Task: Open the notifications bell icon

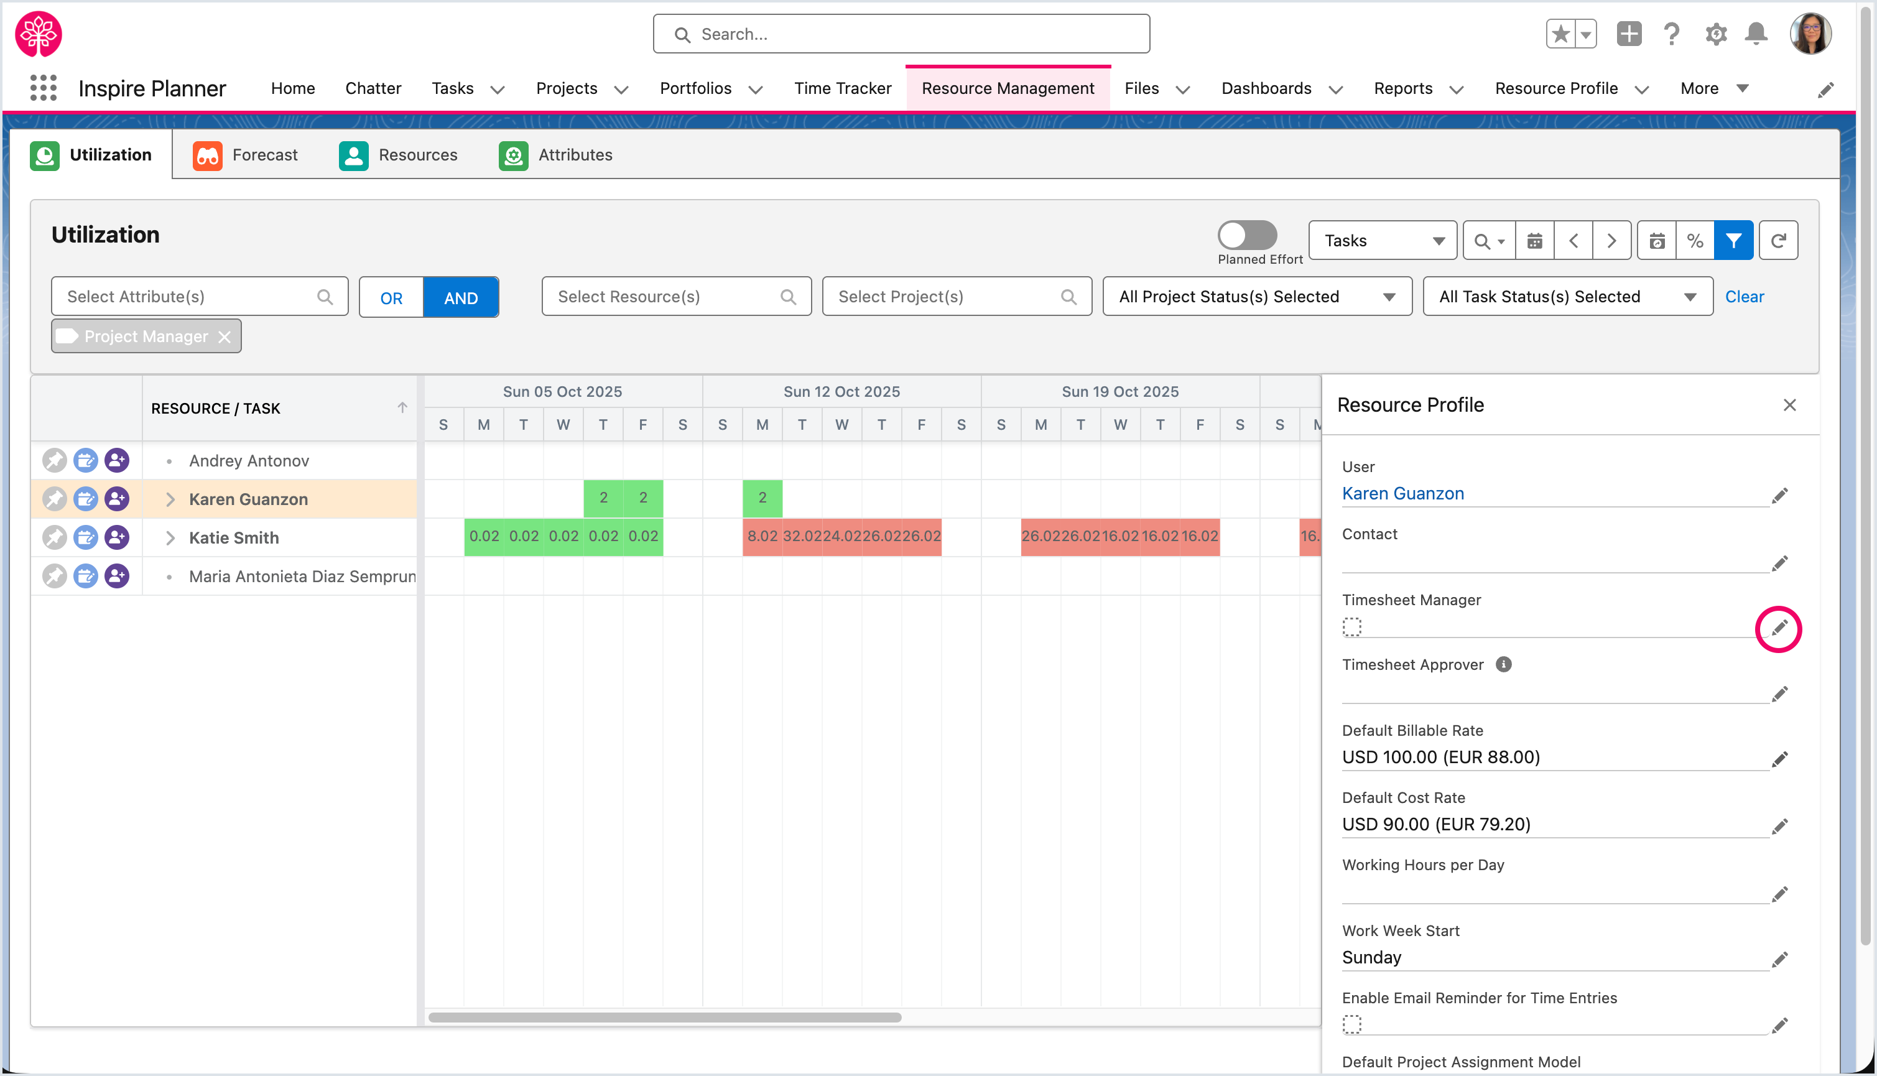Action: point(1756,34)
